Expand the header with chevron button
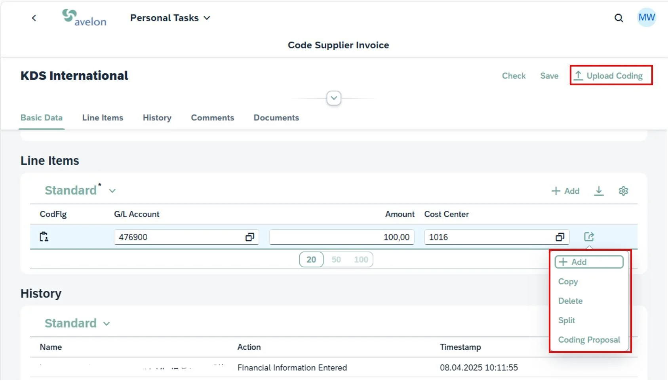Image resolution: width=668 pixels, height=381 pixels. pyautogui.click(x=334, y=98)
